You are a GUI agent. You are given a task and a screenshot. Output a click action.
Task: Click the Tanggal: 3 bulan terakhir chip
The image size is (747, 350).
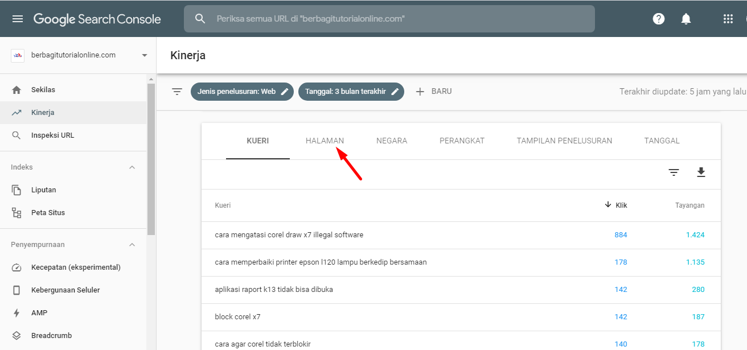[351, 91]
